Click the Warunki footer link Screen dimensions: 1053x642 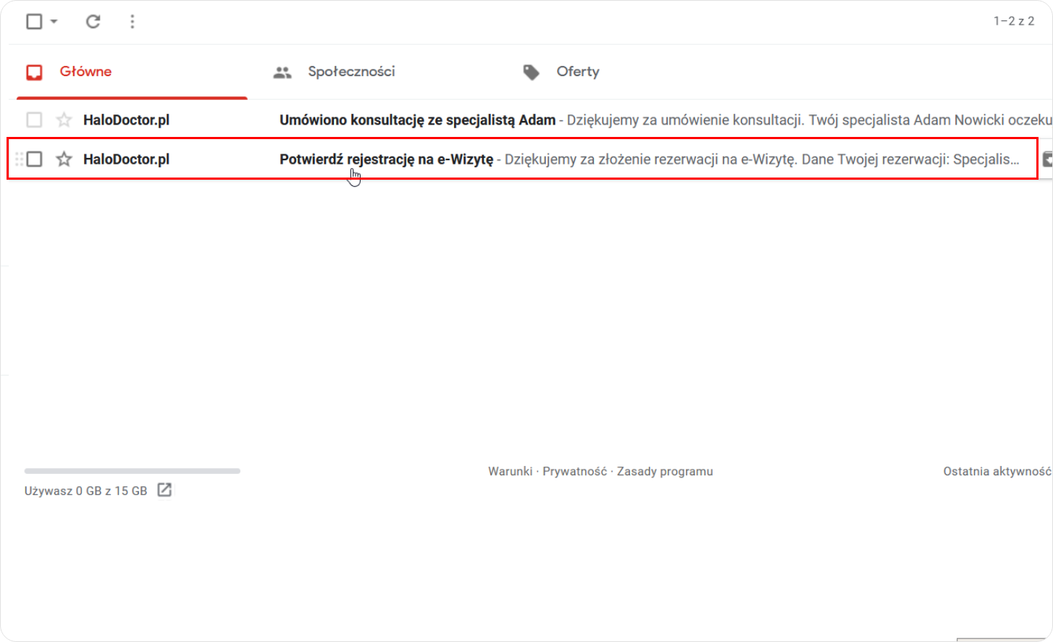[x=510, y=471]
